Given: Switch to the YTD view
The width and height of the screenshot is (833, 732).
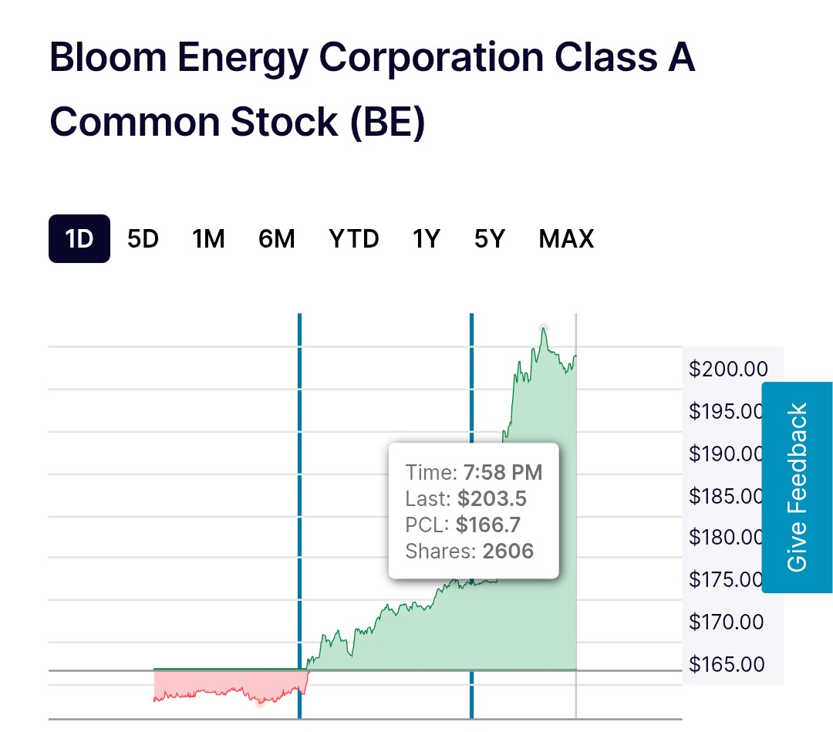Looking at the screenshot, I should pyautogui.click(x=354, y=239).
